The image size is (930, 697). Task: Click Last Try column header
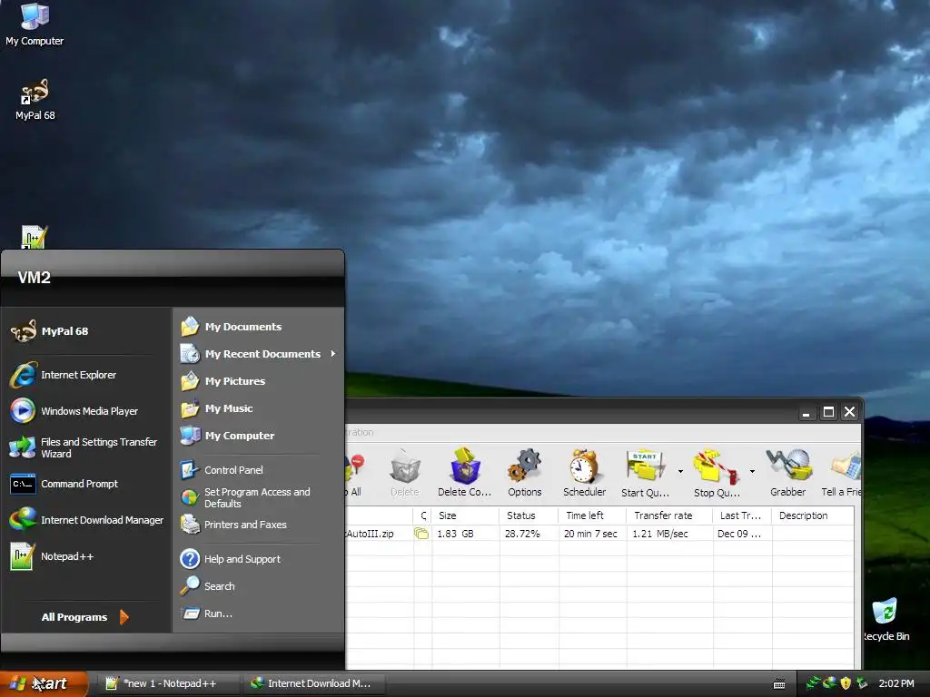(742, 515)
